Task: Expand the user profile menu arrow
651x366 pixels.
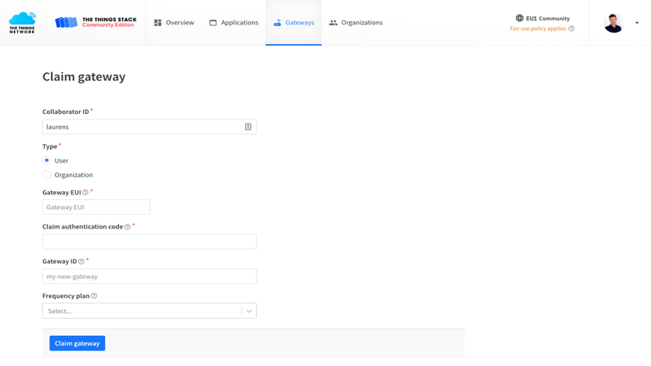Action: click(x=636, y=23)
